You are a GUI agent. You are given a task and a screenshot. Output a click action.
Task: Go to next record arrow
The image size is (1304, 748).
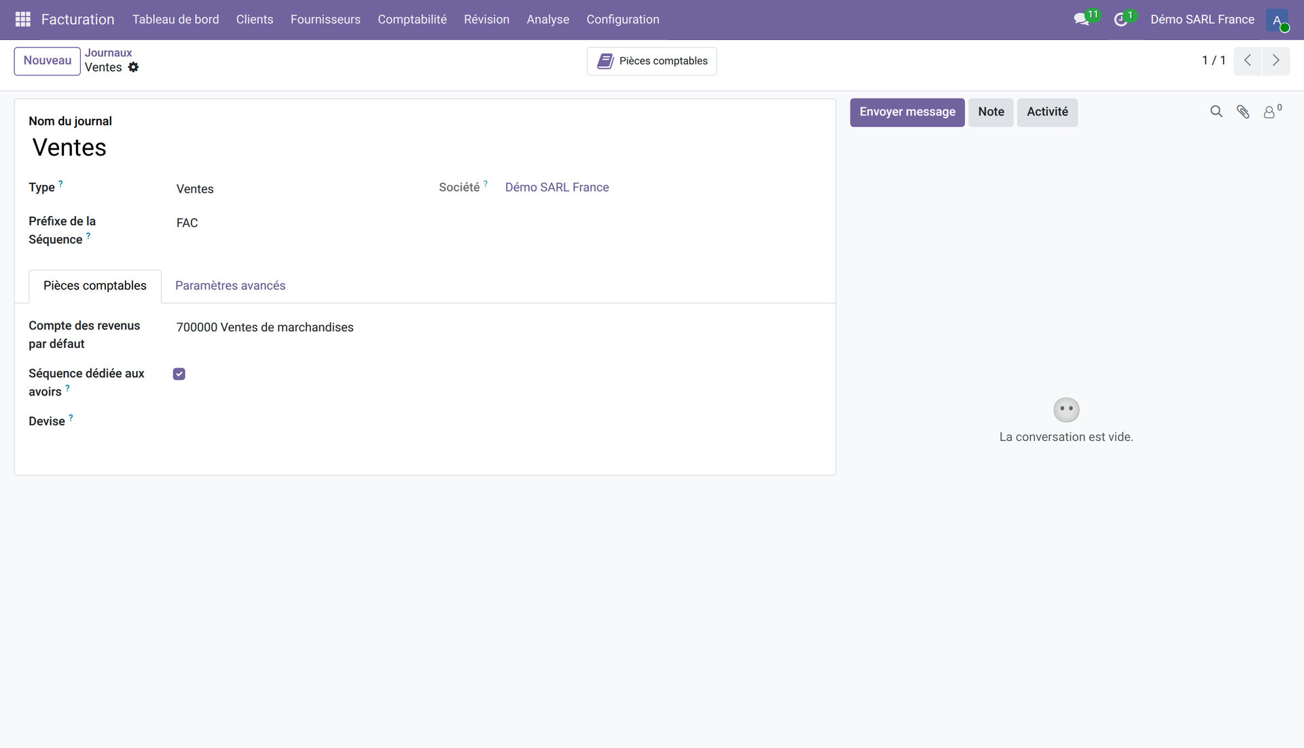click(x=1276, y=60)
